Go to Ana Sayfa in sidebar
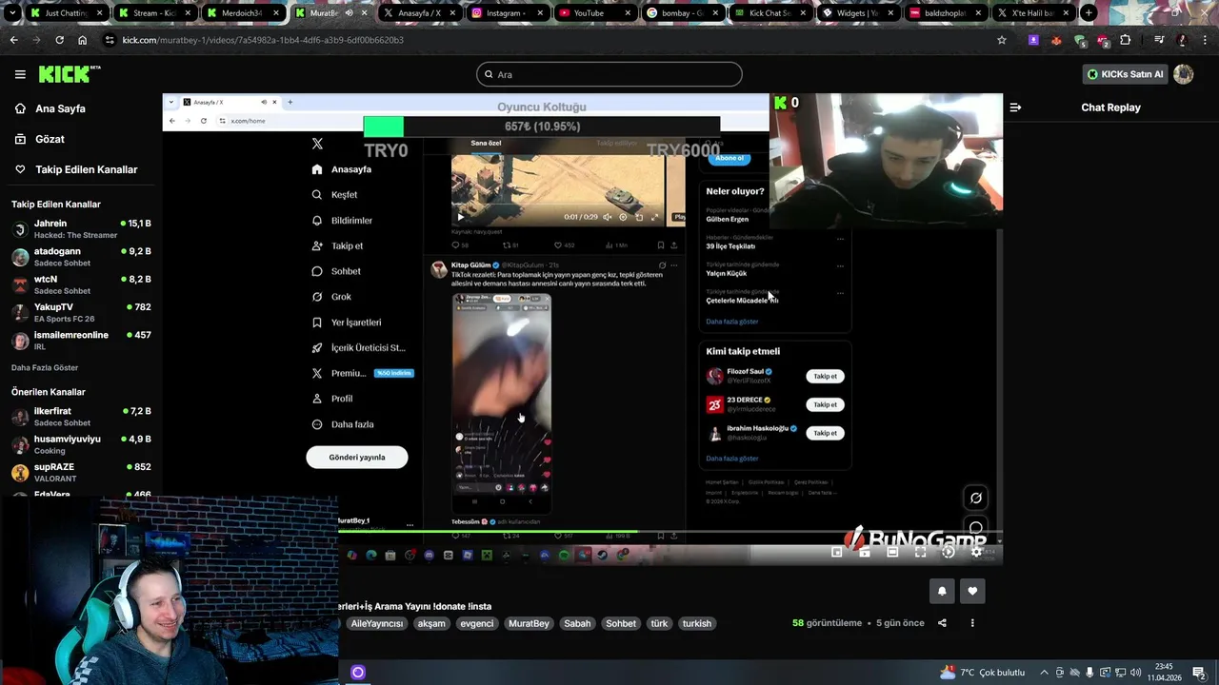The width and height of the screenshot is (1219, 685). tap(60, 108)
